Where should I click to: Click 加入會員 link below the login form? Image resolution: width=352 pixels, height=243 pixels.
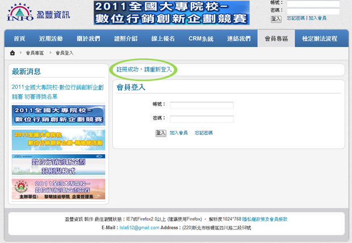[x=178, y=133]
